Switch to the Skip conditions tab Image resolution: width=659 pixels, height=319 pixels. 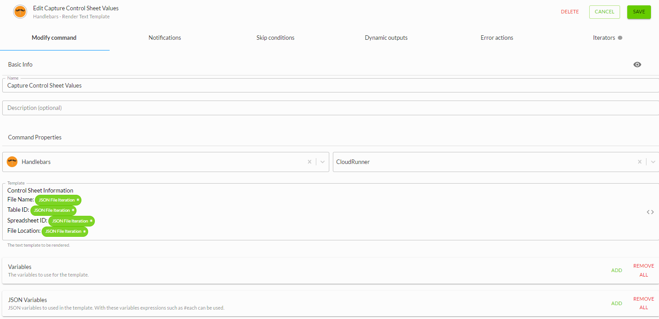275,38
